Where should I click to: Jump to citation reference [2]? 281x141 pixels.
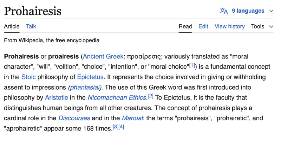coord(151,96)
